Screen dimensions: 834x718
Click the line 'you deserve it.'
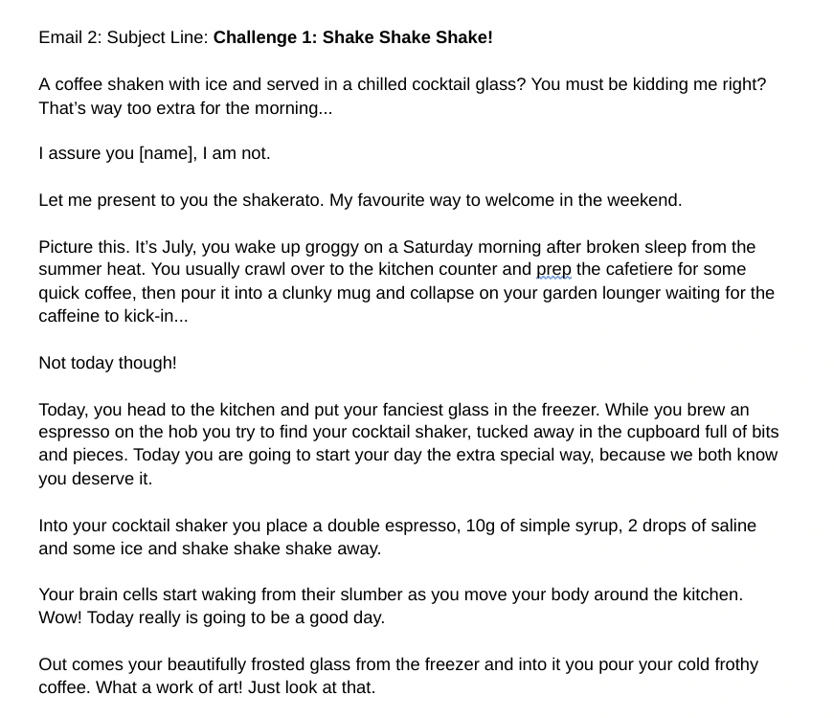click(95, 480)
